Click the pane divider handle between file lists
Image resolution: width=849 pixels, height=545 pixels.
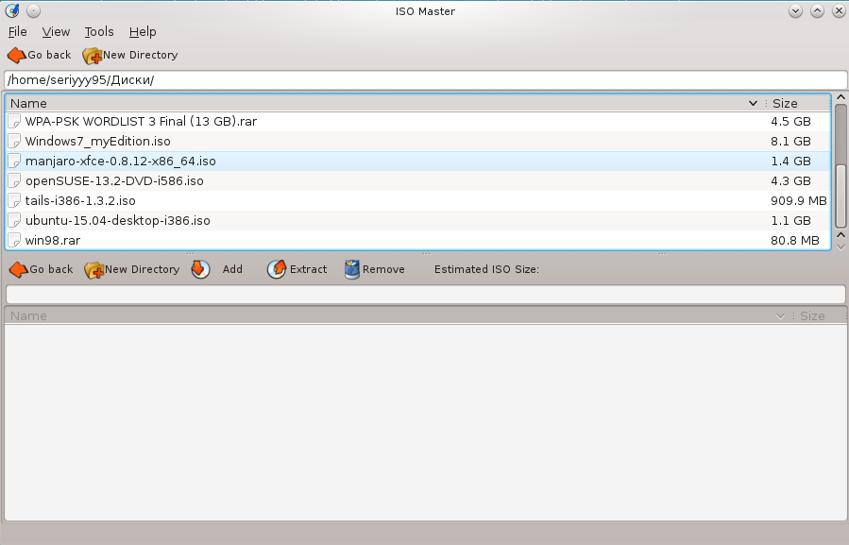coord(426,253)
